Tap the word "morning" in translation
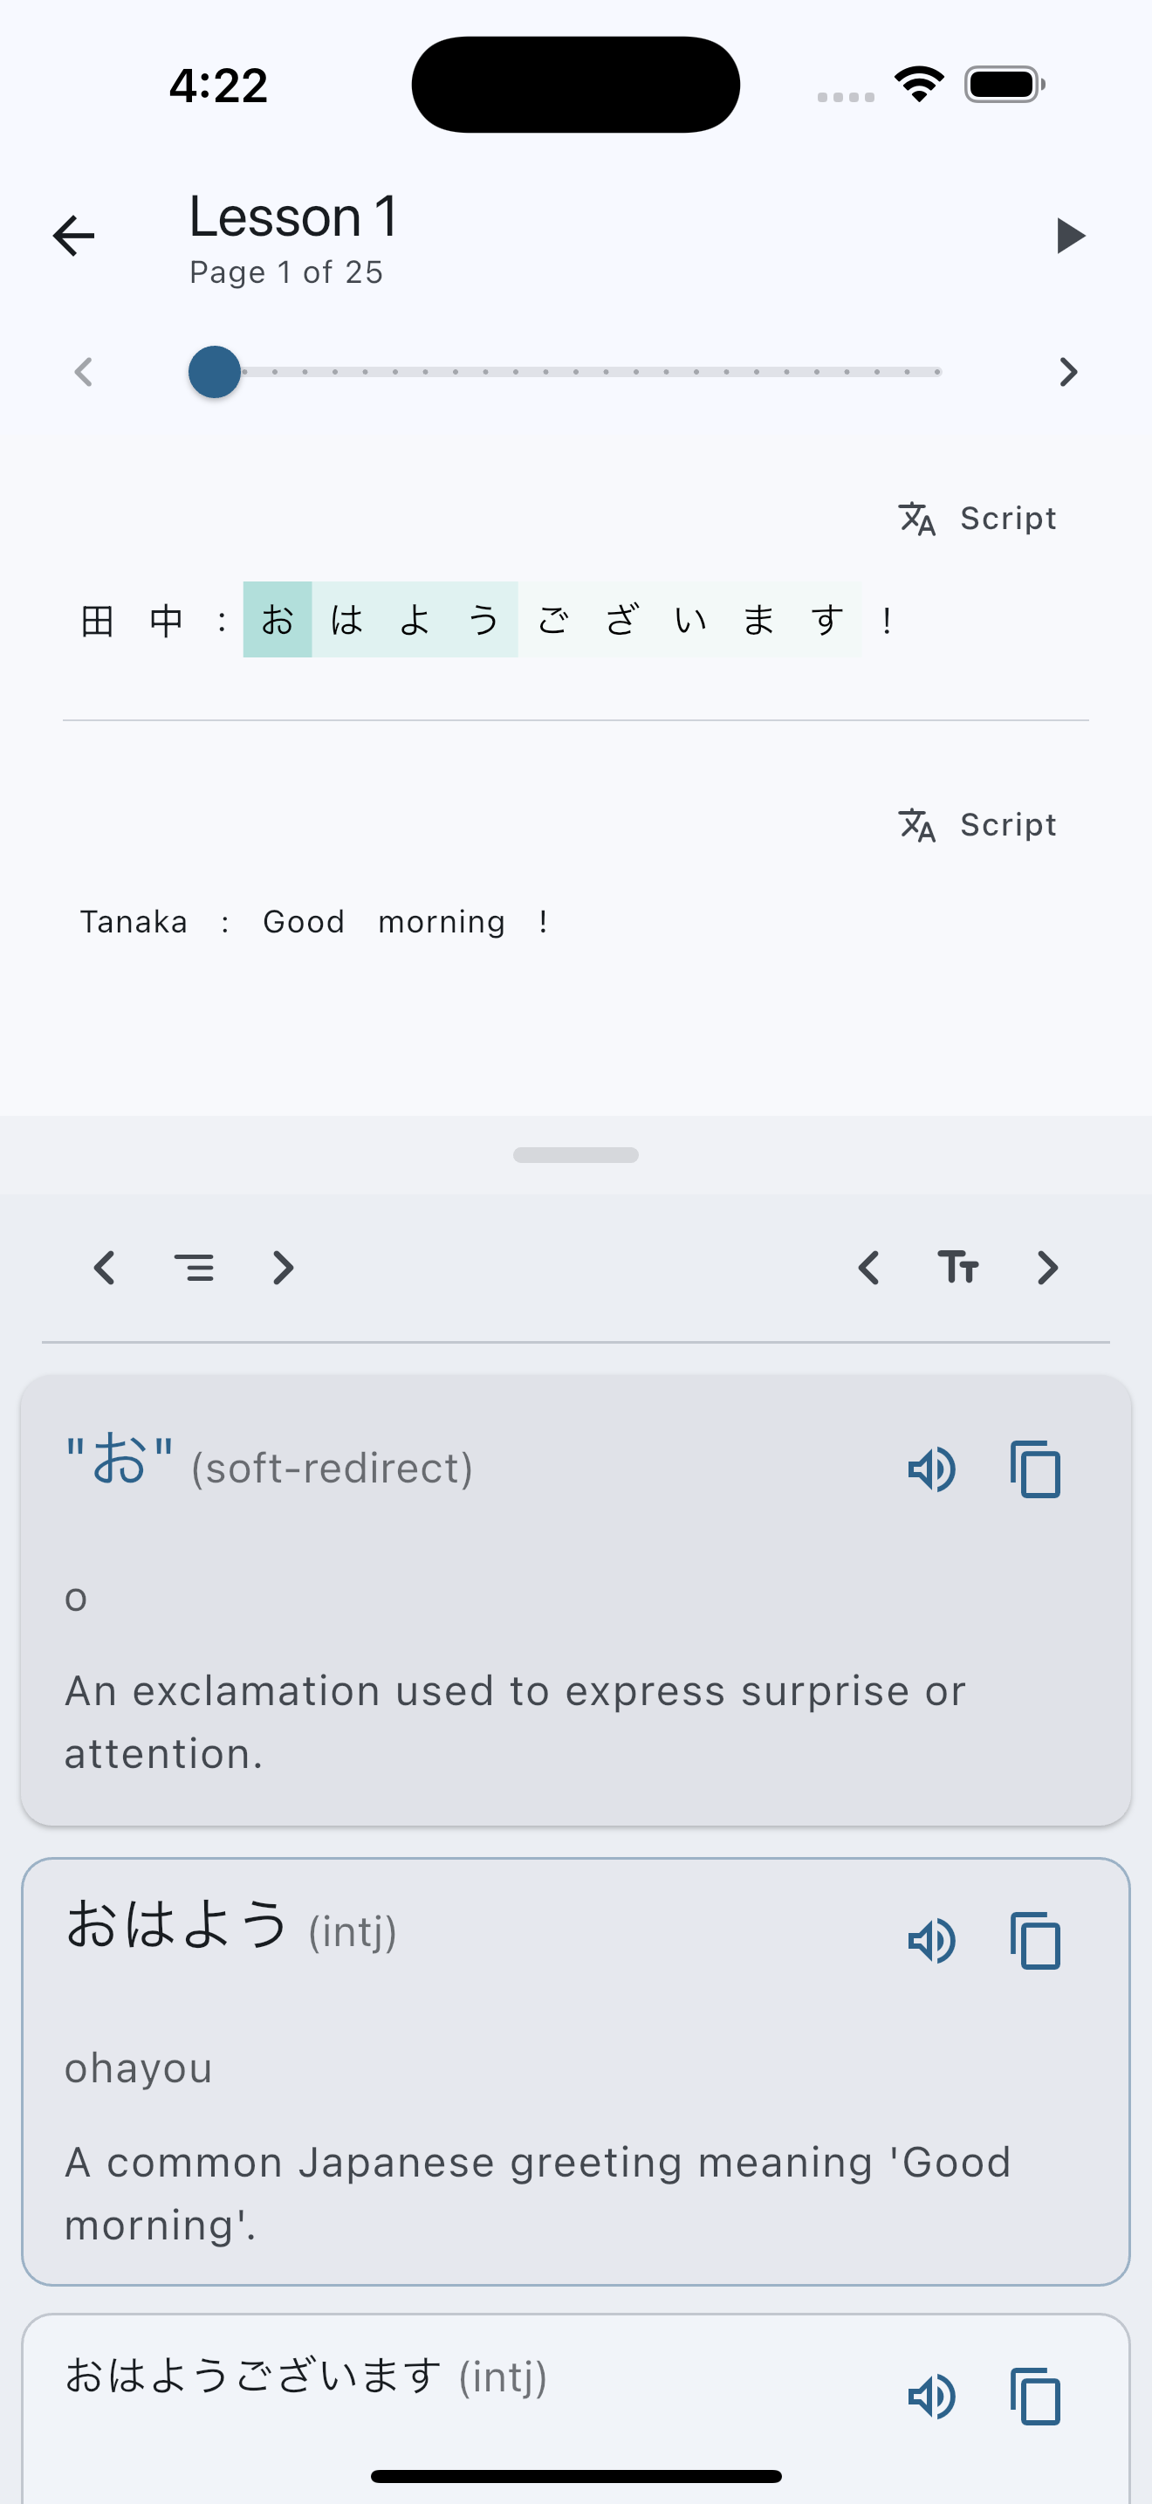Viewport: 1152px width, 2504px height. click(x=442, y=921)
